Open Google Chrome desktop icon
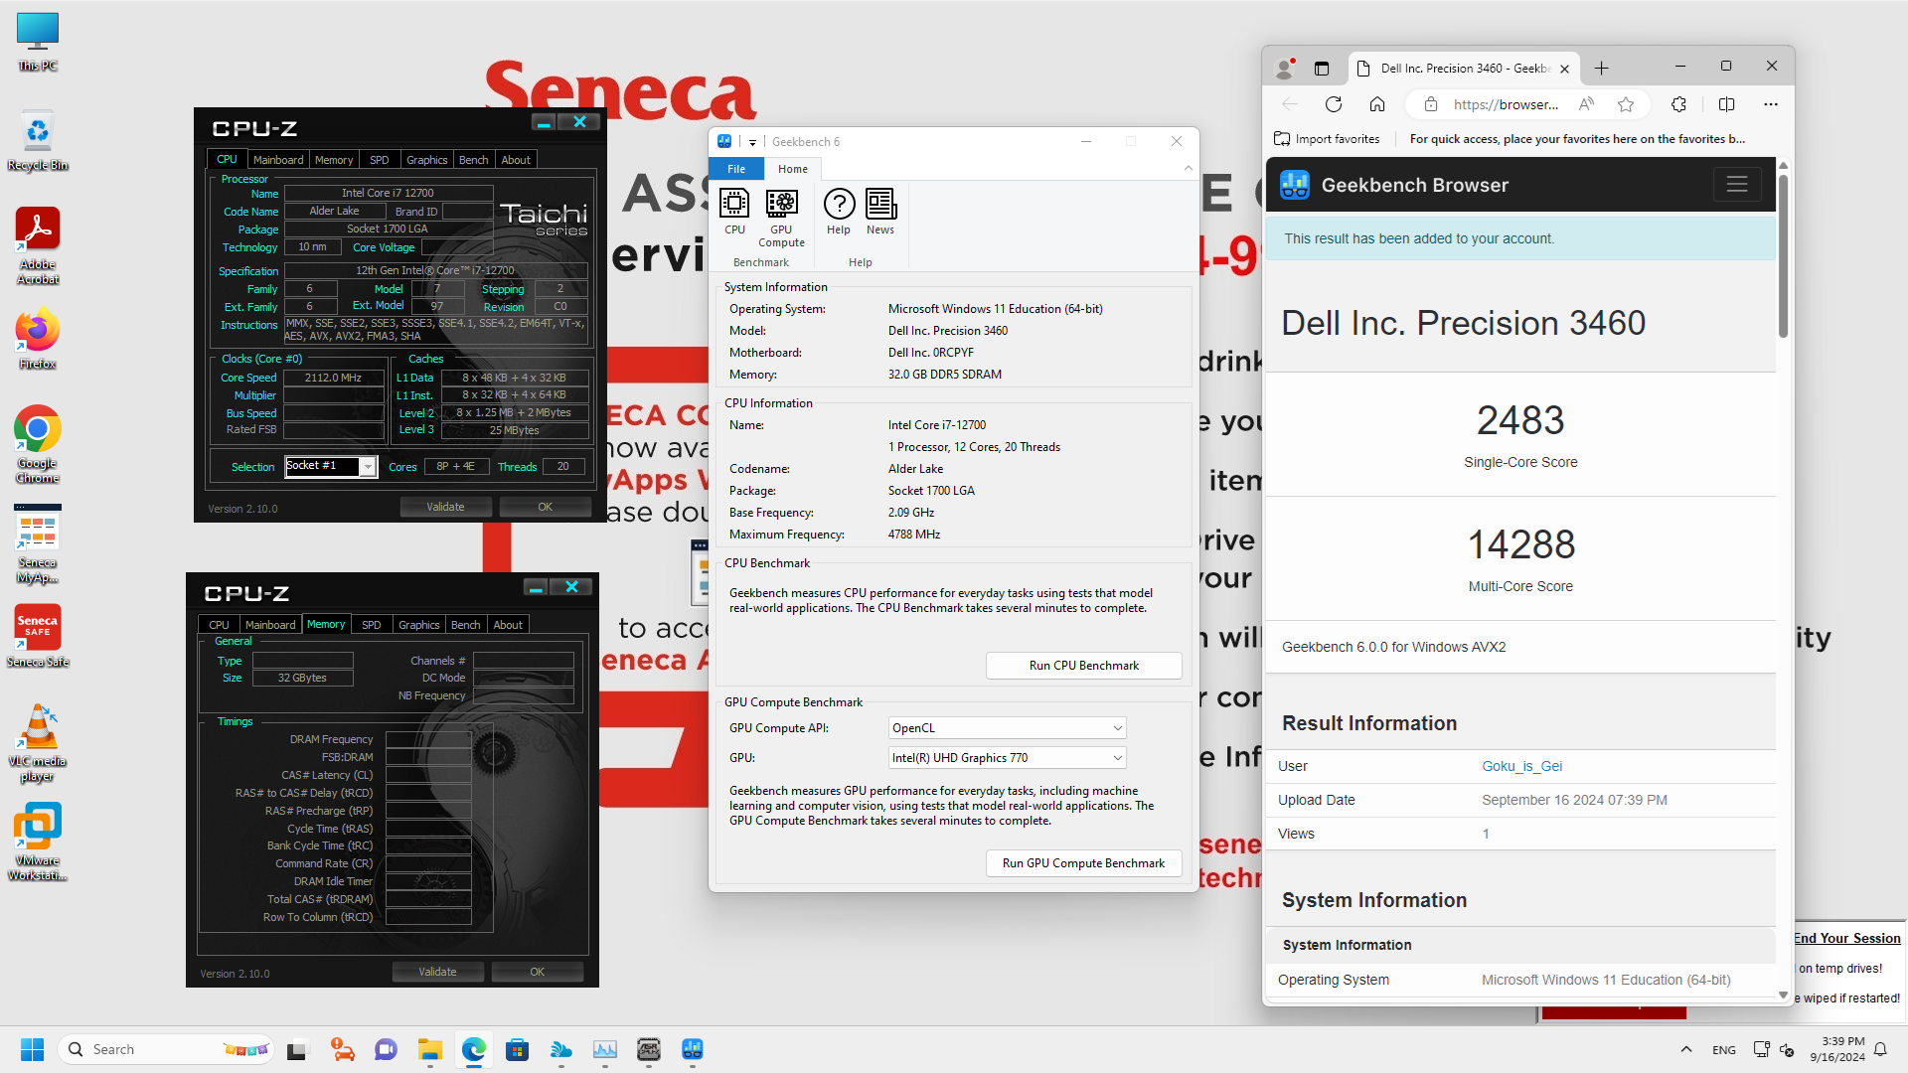 [x=38, y=444]
